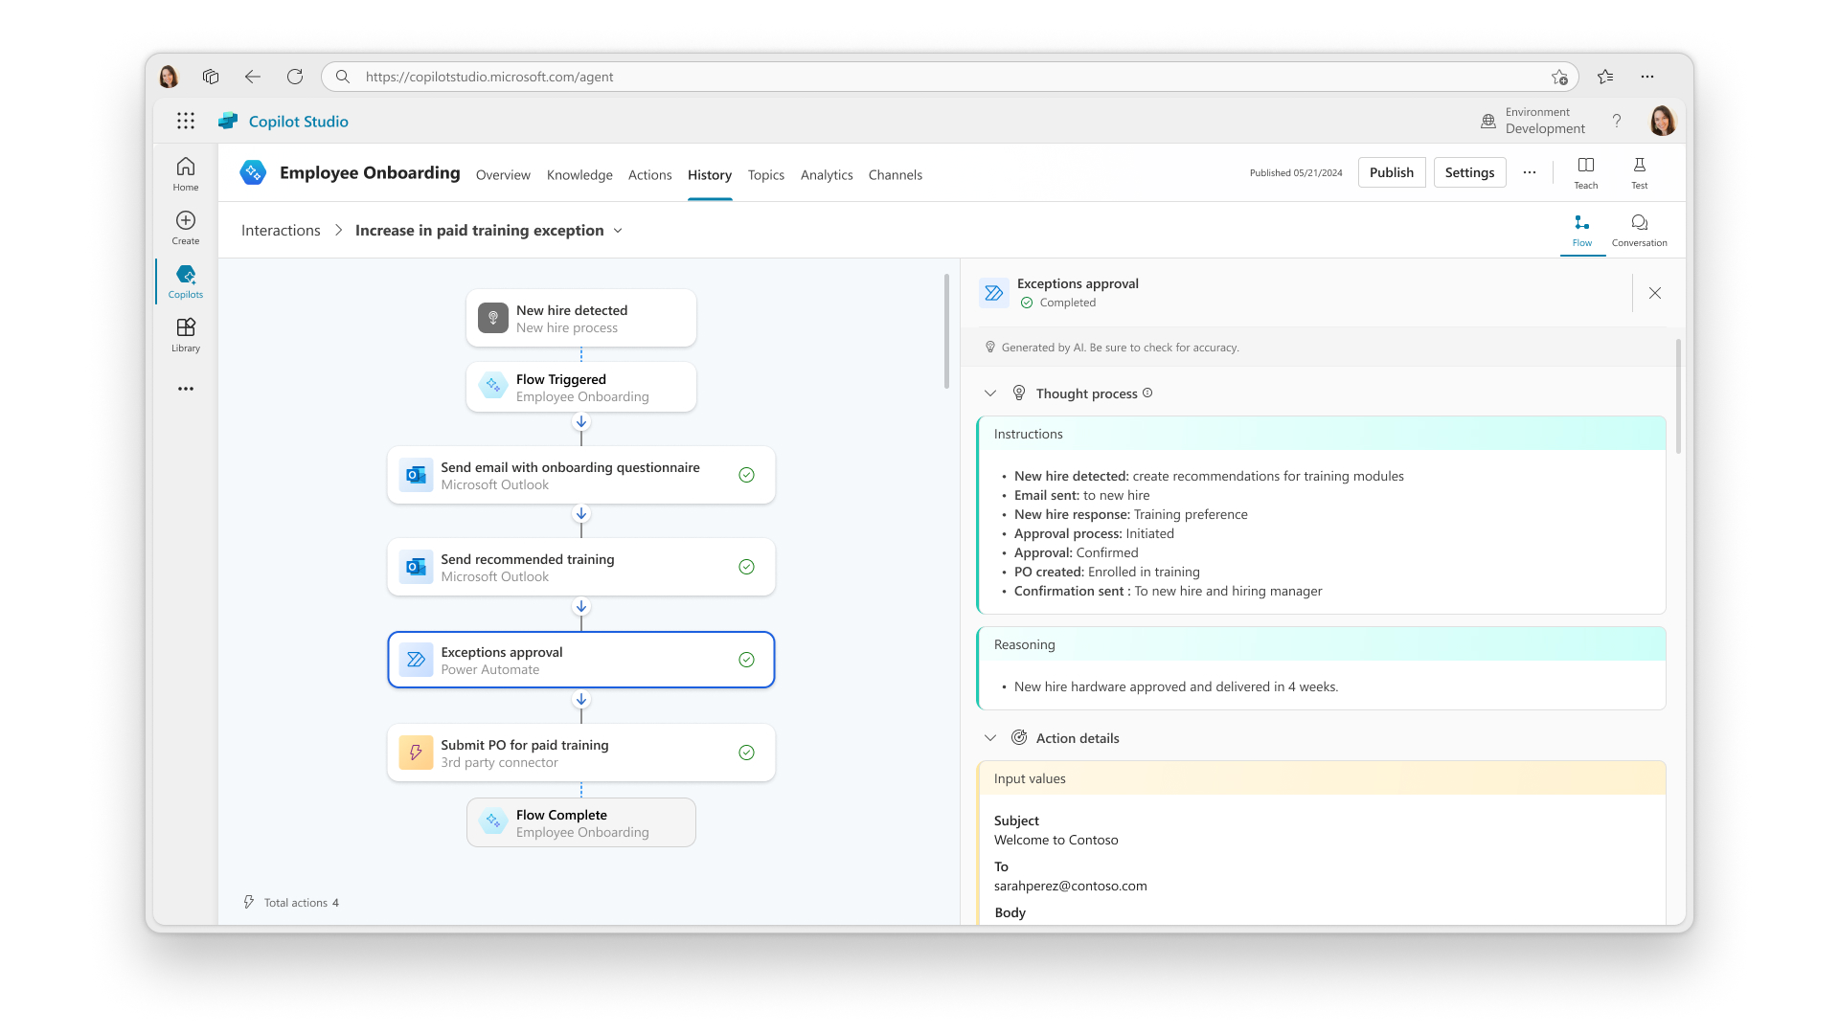Collapse the Thought process section
The height and width of the screenshot is (1034, 1839).
990,393
